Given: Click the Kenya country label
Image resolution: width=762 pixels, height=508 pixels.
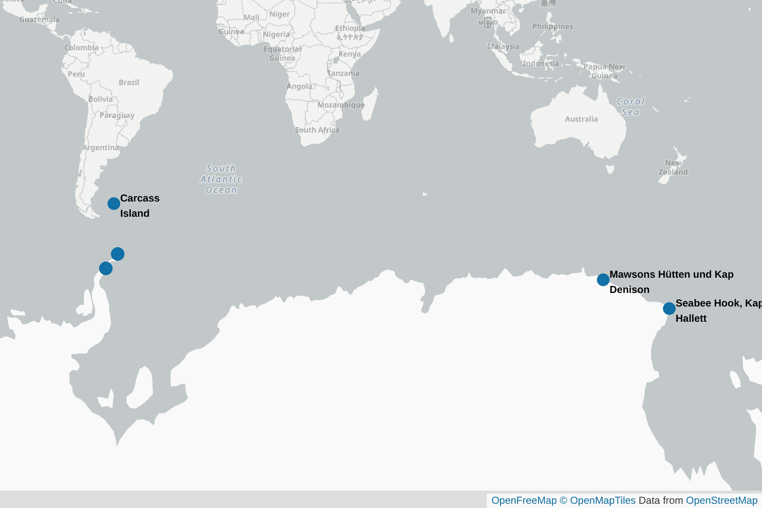Looking at the screenshot, I should click(x=350, y=54).
